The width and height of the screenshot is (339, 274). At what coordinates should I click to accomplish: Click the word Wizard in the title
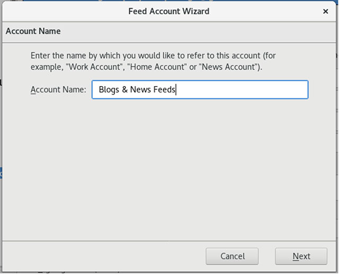click(195, 11)
